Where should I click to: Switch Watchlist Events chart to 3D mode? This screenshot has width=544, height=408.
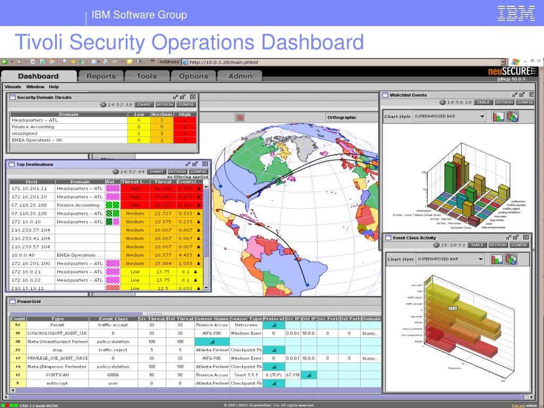coord(513,116)
